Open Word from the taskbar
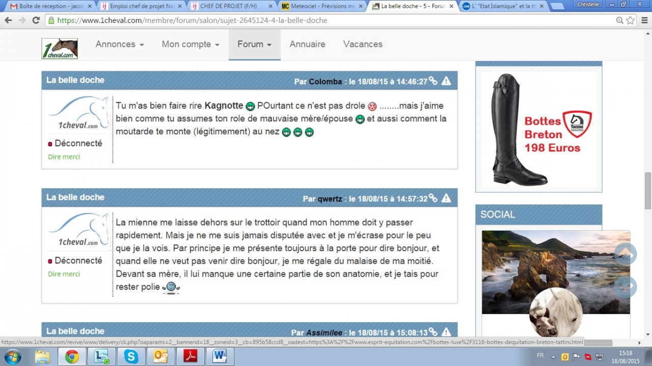This screenshot has height=366, width=652. [x=220, y=357]
